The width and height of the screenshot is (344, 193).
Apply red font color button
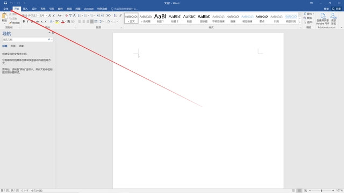tap(63, 21)
